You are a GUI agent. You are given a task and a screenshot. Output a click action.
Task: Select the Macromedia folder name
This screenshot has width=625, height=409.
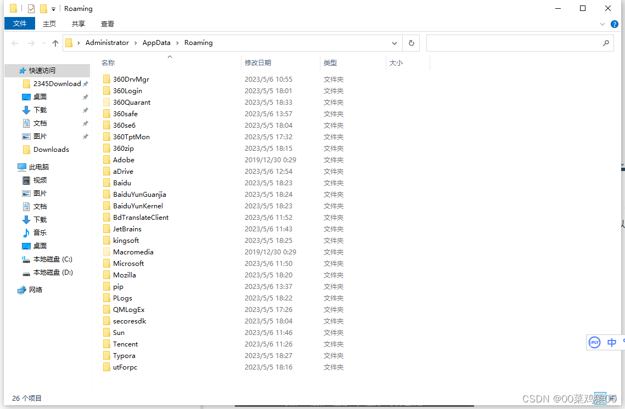click(133, 252)
